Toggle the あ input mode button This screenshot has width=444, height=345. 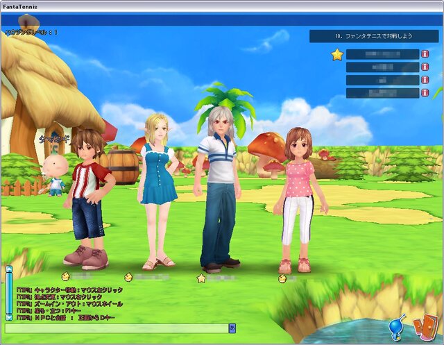[x=232, y=328]
